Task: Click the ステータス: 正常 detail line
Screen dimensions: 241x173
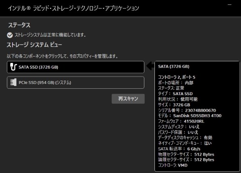Action: [x=171, y=88]
